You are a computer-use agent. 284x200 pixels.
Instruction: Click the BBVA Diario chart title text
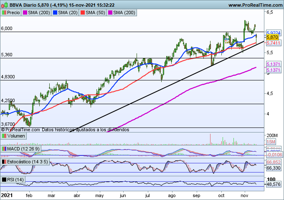(62, 5)
